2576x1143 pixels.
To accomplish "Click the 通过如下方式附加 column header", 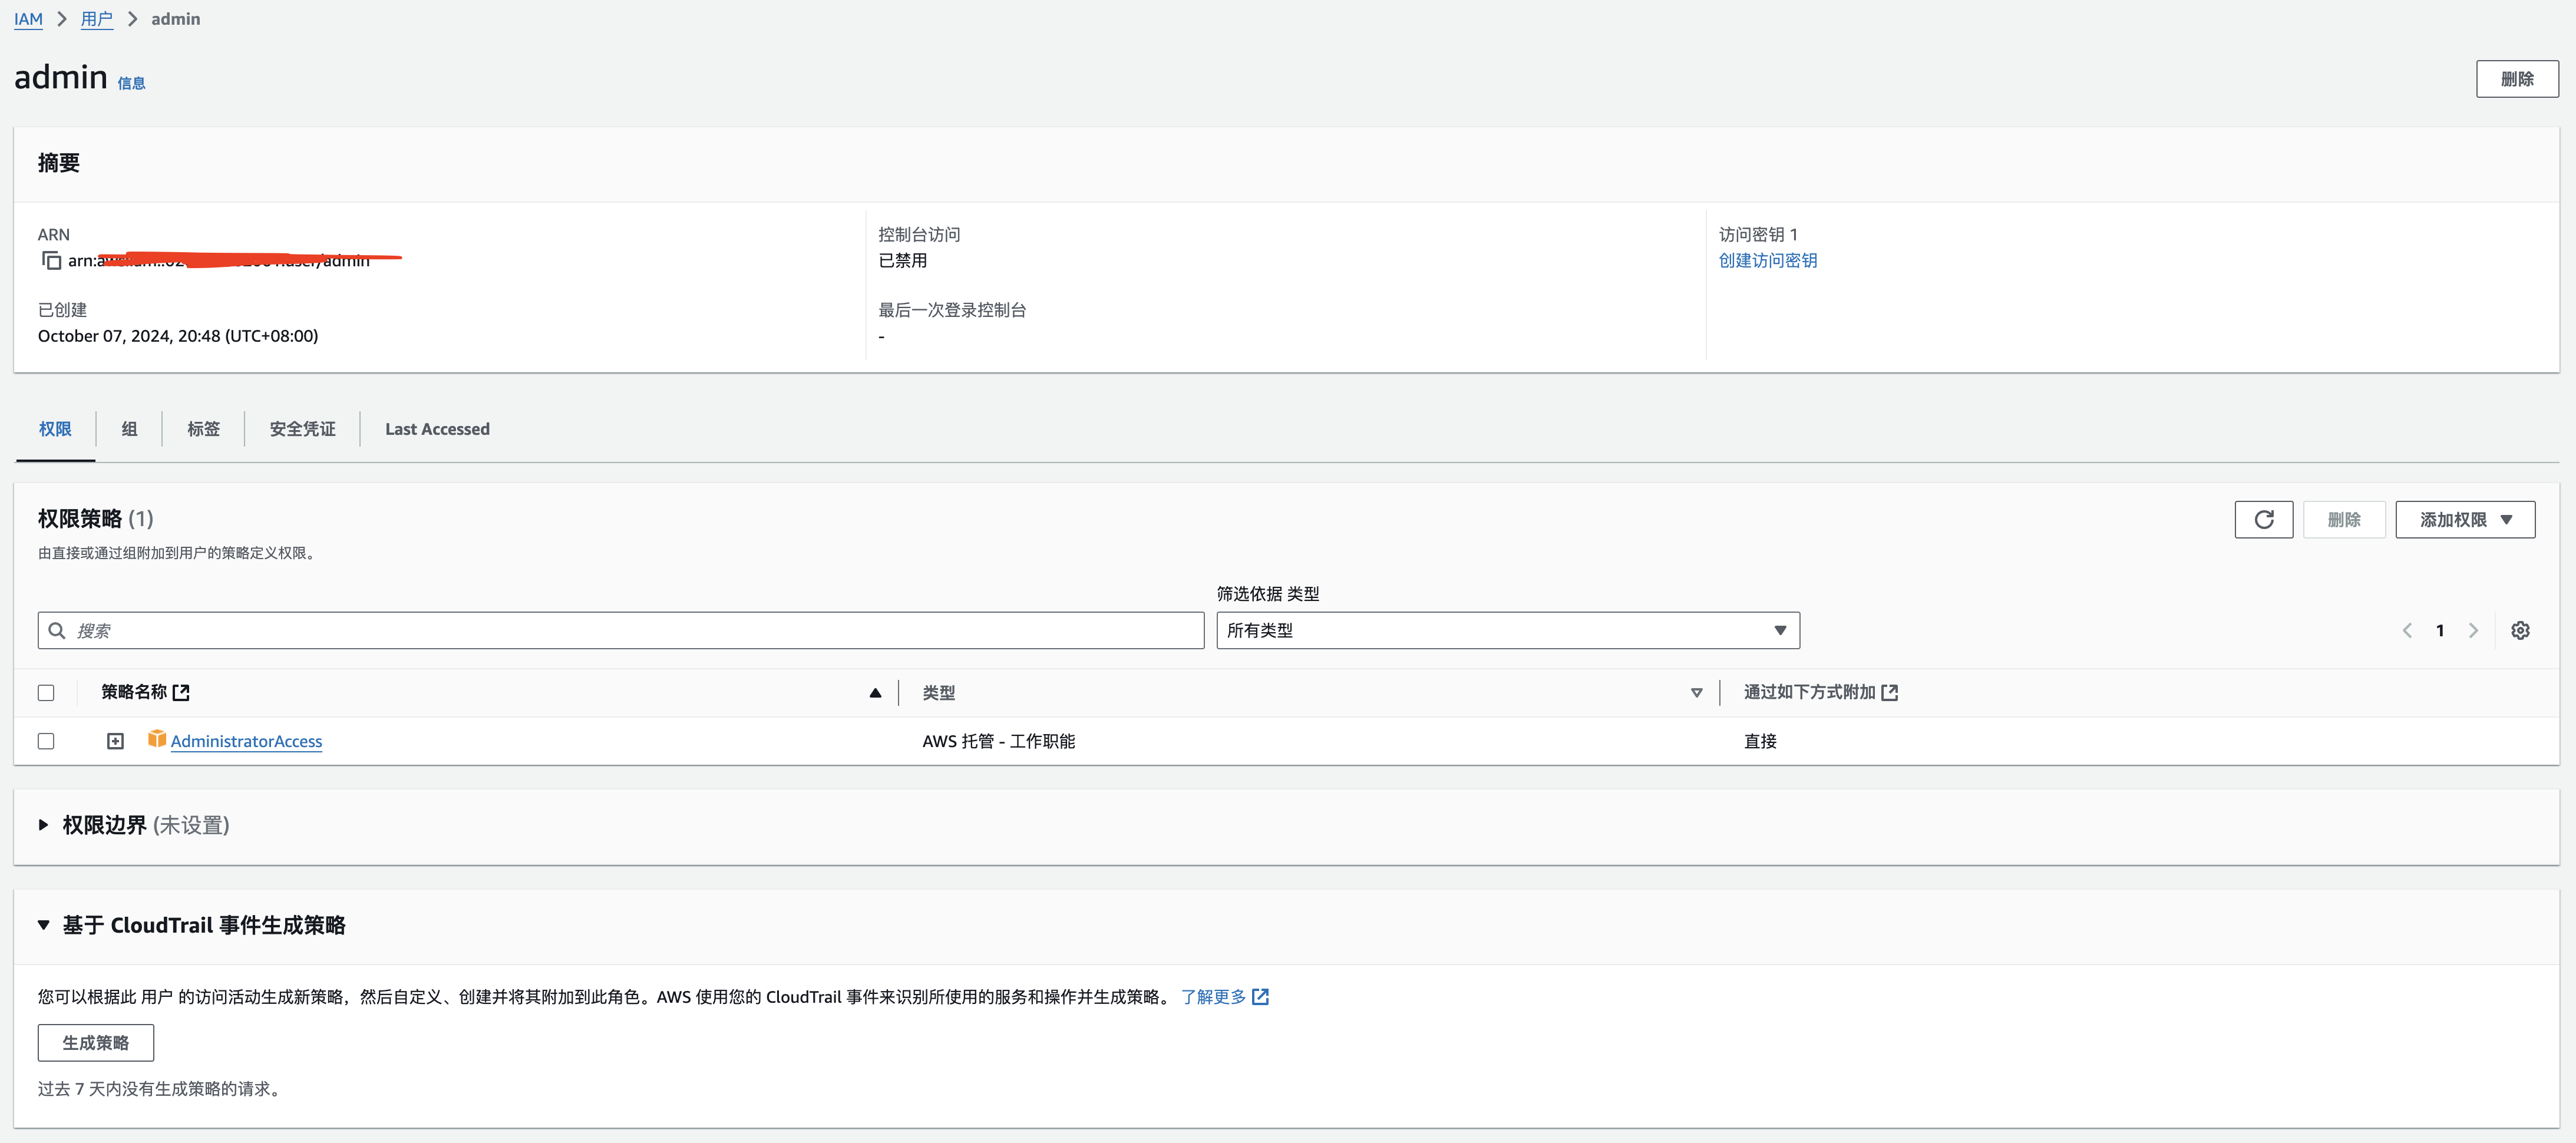I will (x=1809, y=692).
